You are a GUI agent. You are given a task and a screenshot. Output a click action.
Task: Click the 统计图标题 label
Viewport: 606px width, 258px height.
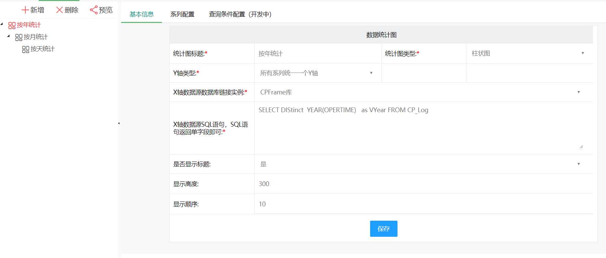click(190, 53)
